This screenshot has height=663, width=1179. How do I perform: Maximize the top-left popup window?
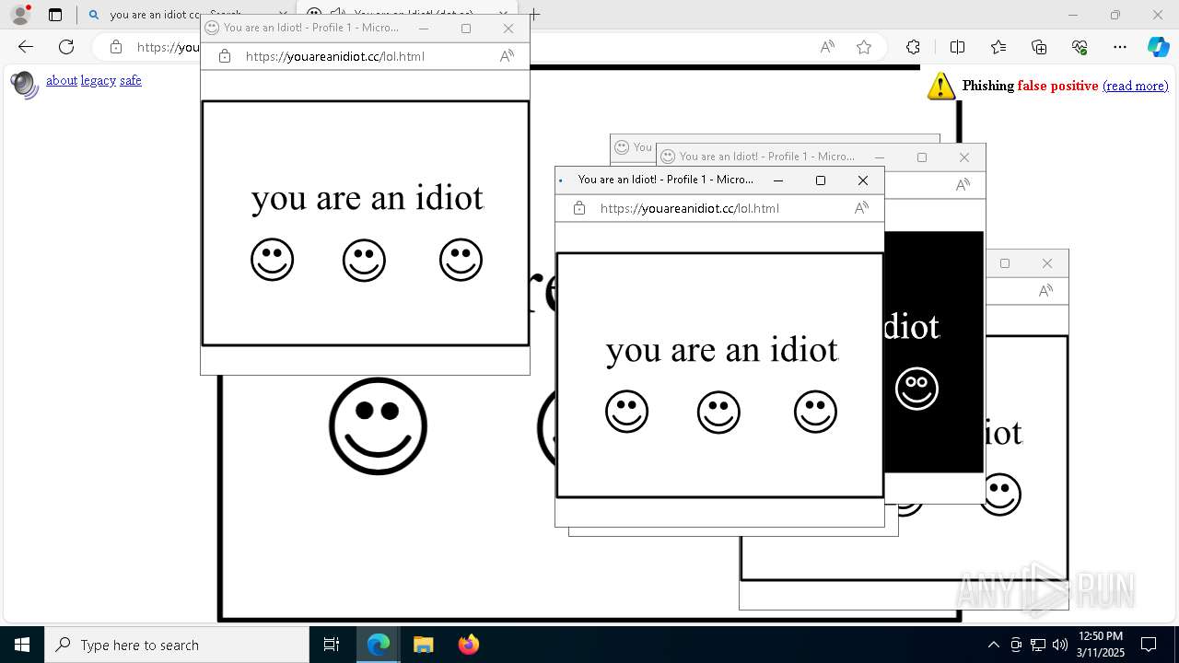466,29
